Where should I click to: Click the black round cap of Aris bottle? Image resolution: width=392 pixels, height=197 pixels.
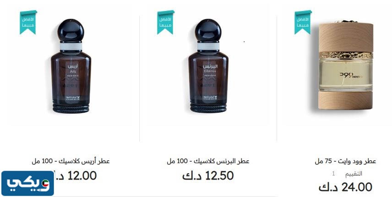pyautogui.click(x=71, y=30)
